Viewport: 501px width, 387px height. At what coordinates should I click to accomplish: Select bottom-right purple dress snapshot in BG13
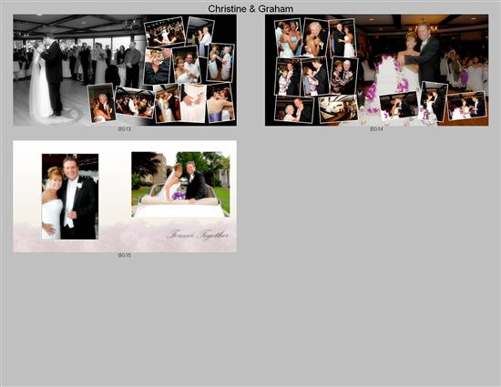click(x=220, y=103)
